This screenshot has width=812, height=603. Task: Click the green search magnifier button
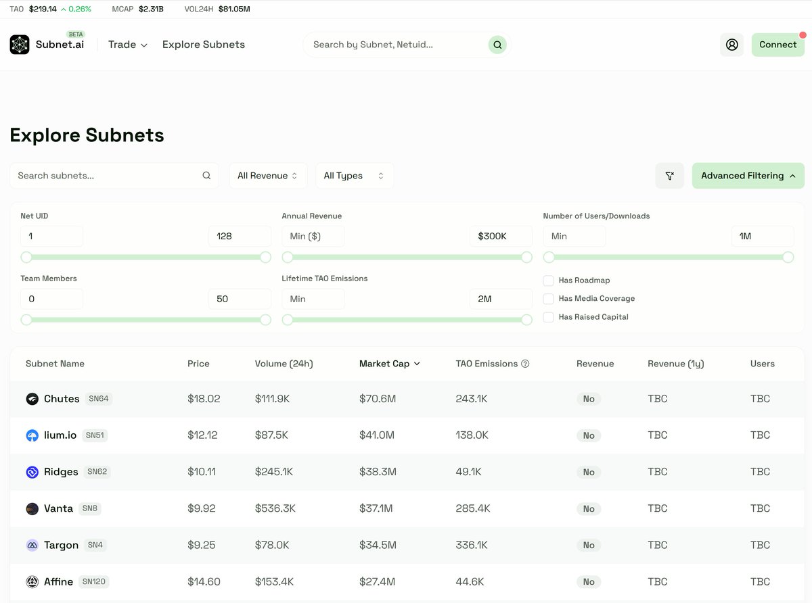click(497, 45)
